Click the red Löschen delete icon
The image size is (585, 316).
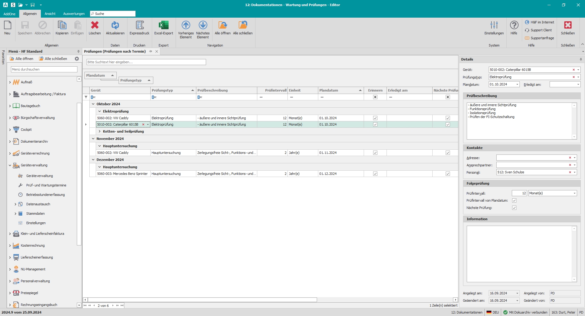(95, 26)
